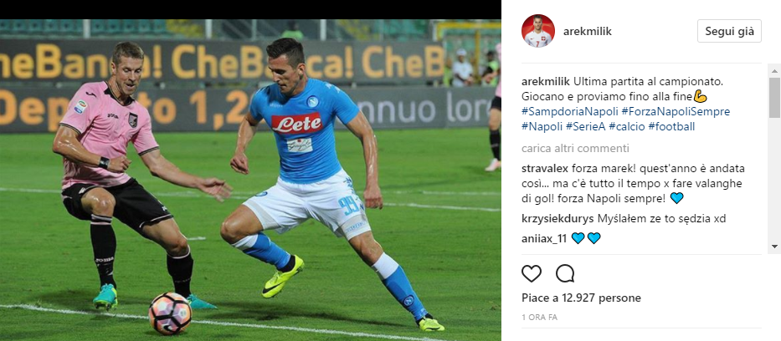Open the #calcio hashtag link

(x=627, y=127)
